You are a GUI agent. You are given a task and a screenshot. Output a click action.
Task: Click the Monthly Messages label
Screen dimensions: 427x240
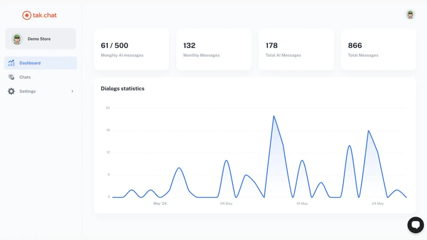(201, 55)
